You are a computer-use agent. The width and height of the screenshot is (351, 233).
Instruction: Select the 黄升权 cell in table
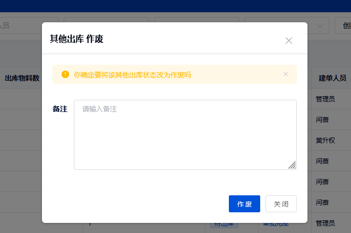tap(326, 140)
